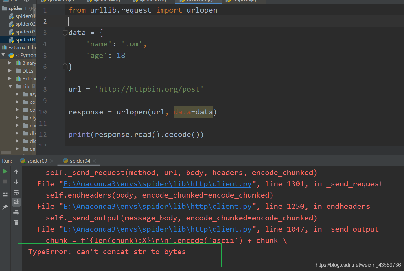Toggle Soft-Wrap in the Run console

coord(16,192)
